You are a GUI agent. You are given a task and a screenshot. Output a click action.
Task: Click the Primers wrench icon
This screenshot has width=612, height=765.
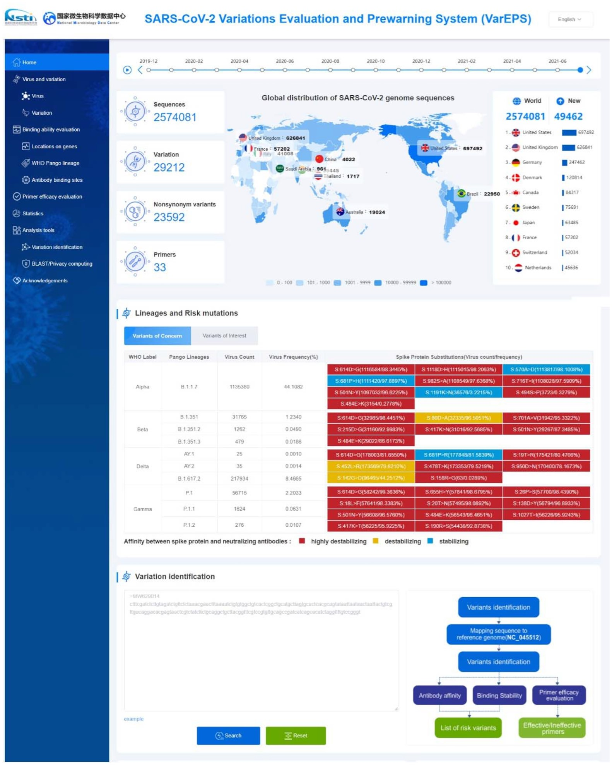click(135, 262)
